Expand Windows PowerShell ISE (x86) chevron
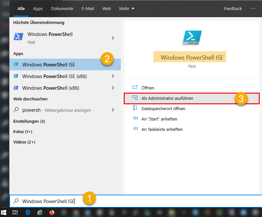 [113, 76]
